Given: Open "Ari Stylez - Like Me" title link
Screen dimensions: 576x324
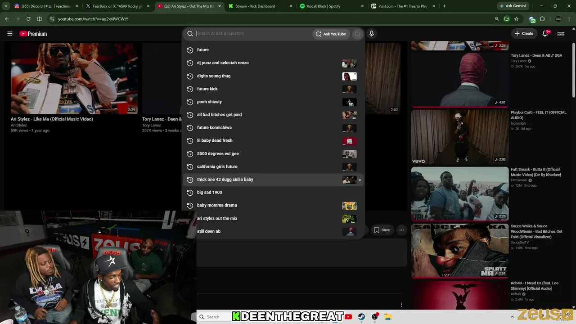Looking at the screenshot, I should click(x=52, y=119).
